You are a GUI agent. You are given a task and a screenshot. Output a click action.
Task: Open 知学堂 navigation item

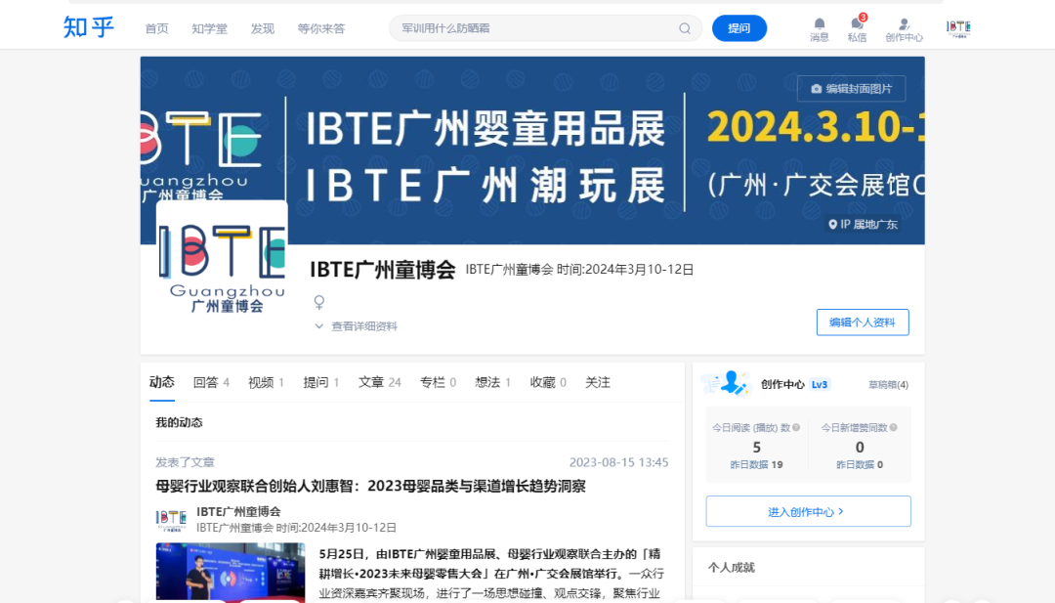click(x=209, y=28)
